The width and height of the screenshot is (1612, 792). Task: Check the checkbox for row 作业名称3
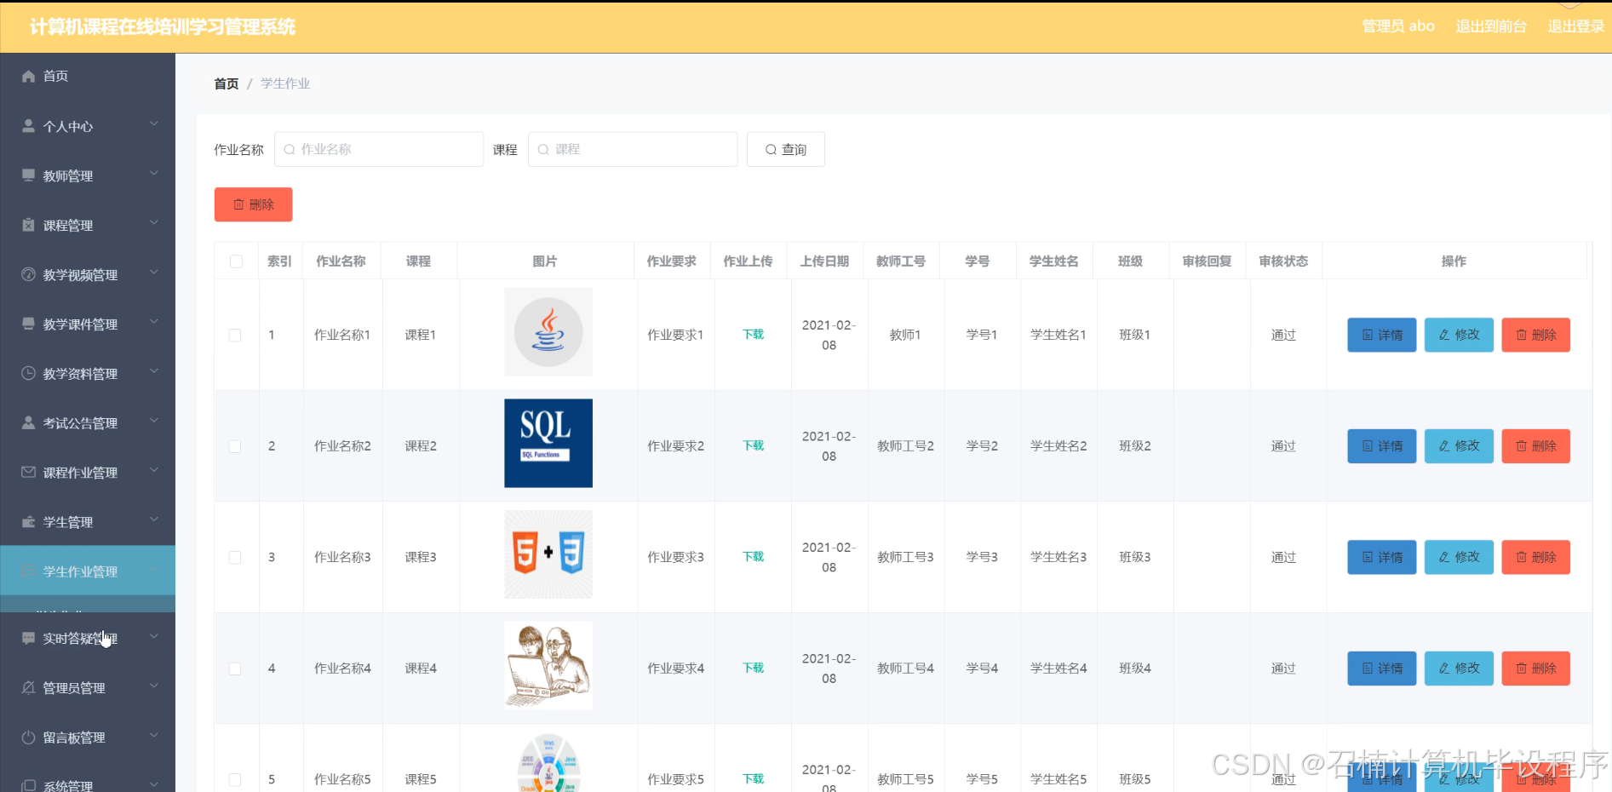pos(235,558)
